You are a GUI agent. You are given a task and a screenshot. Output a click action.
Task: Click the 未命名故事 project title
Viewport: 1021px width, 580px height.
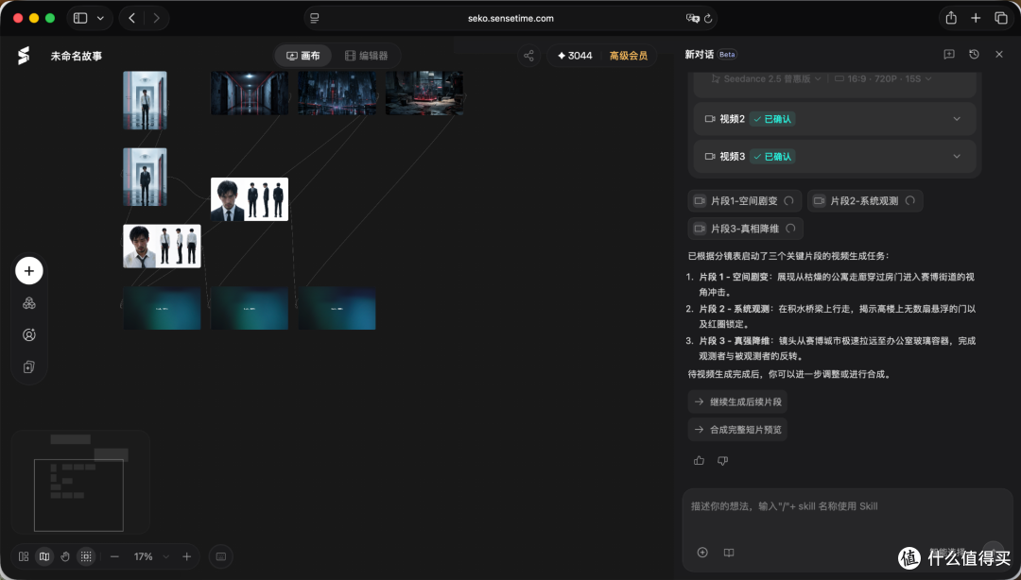click(77, 56)
